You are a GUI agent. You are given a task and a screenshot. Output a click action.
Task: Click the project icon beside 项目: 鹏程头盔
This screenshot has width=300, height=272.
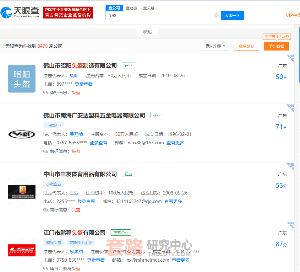(46, 269)
